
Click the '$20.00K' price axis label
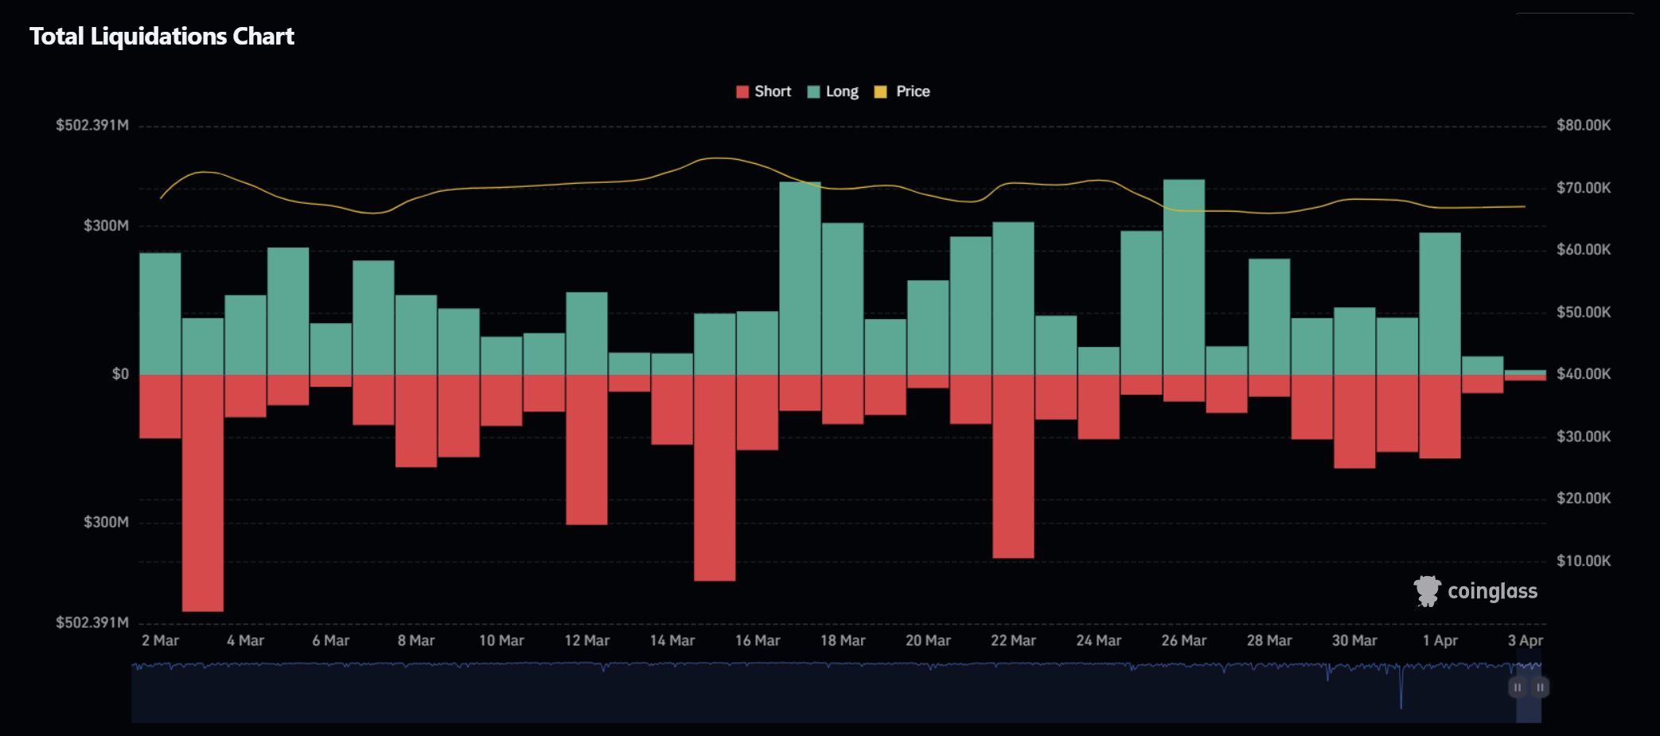pos(1584,498)
